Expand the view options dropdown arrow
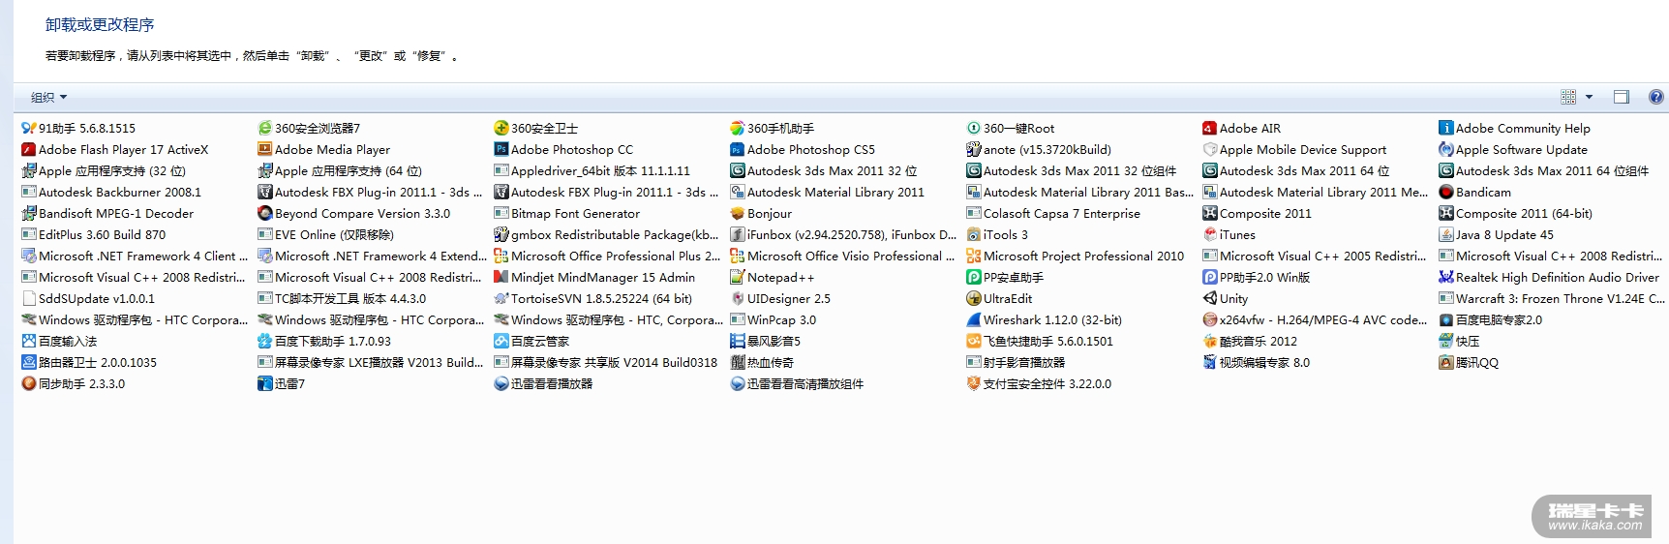The width and height of the screenshot is (1669, 544). [x=1589, y=97]
